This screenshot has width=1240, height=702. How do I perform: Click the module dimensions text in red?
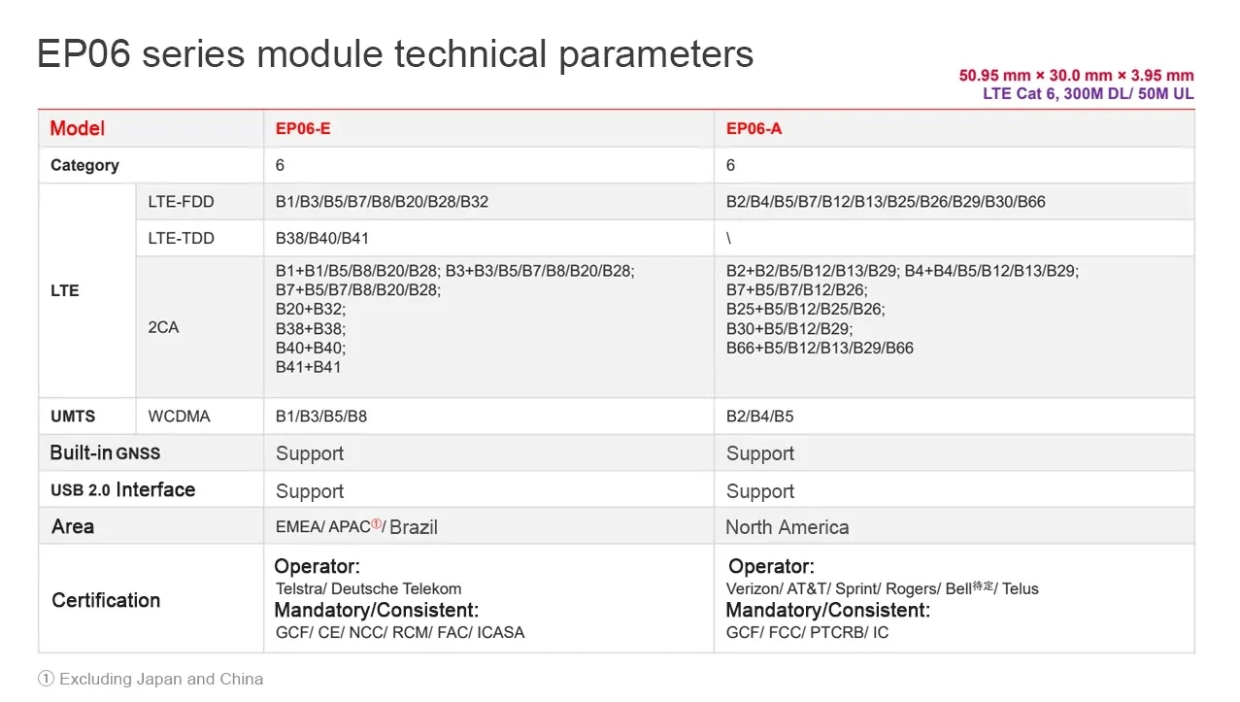pyautogui.click(x=1076, y=76)
